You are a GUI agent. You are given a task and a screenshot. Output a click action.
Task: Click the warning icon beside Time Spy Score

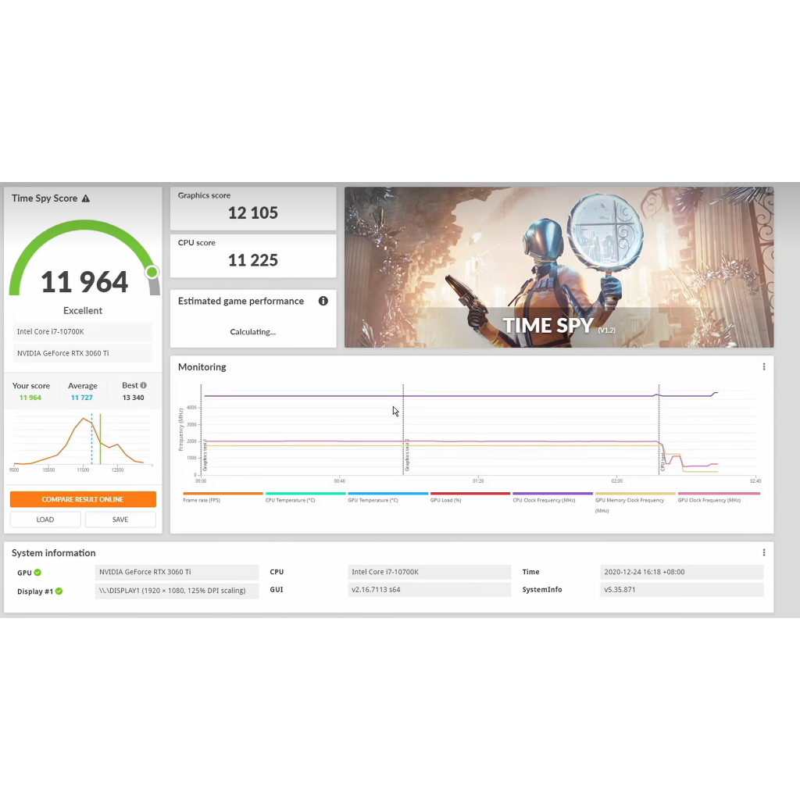pos(86,198)
